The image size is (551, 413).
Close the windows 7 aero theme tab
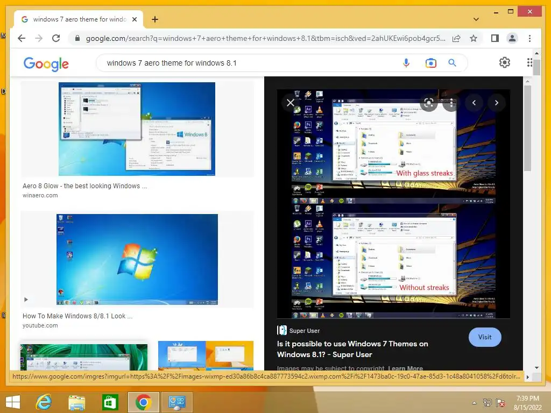coord(134,19)
